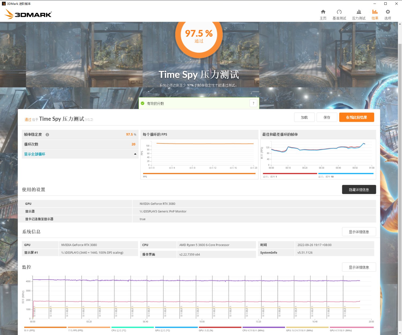Click the green valid score checkmark icon
The image size is (402, 335).
point(143,103)
